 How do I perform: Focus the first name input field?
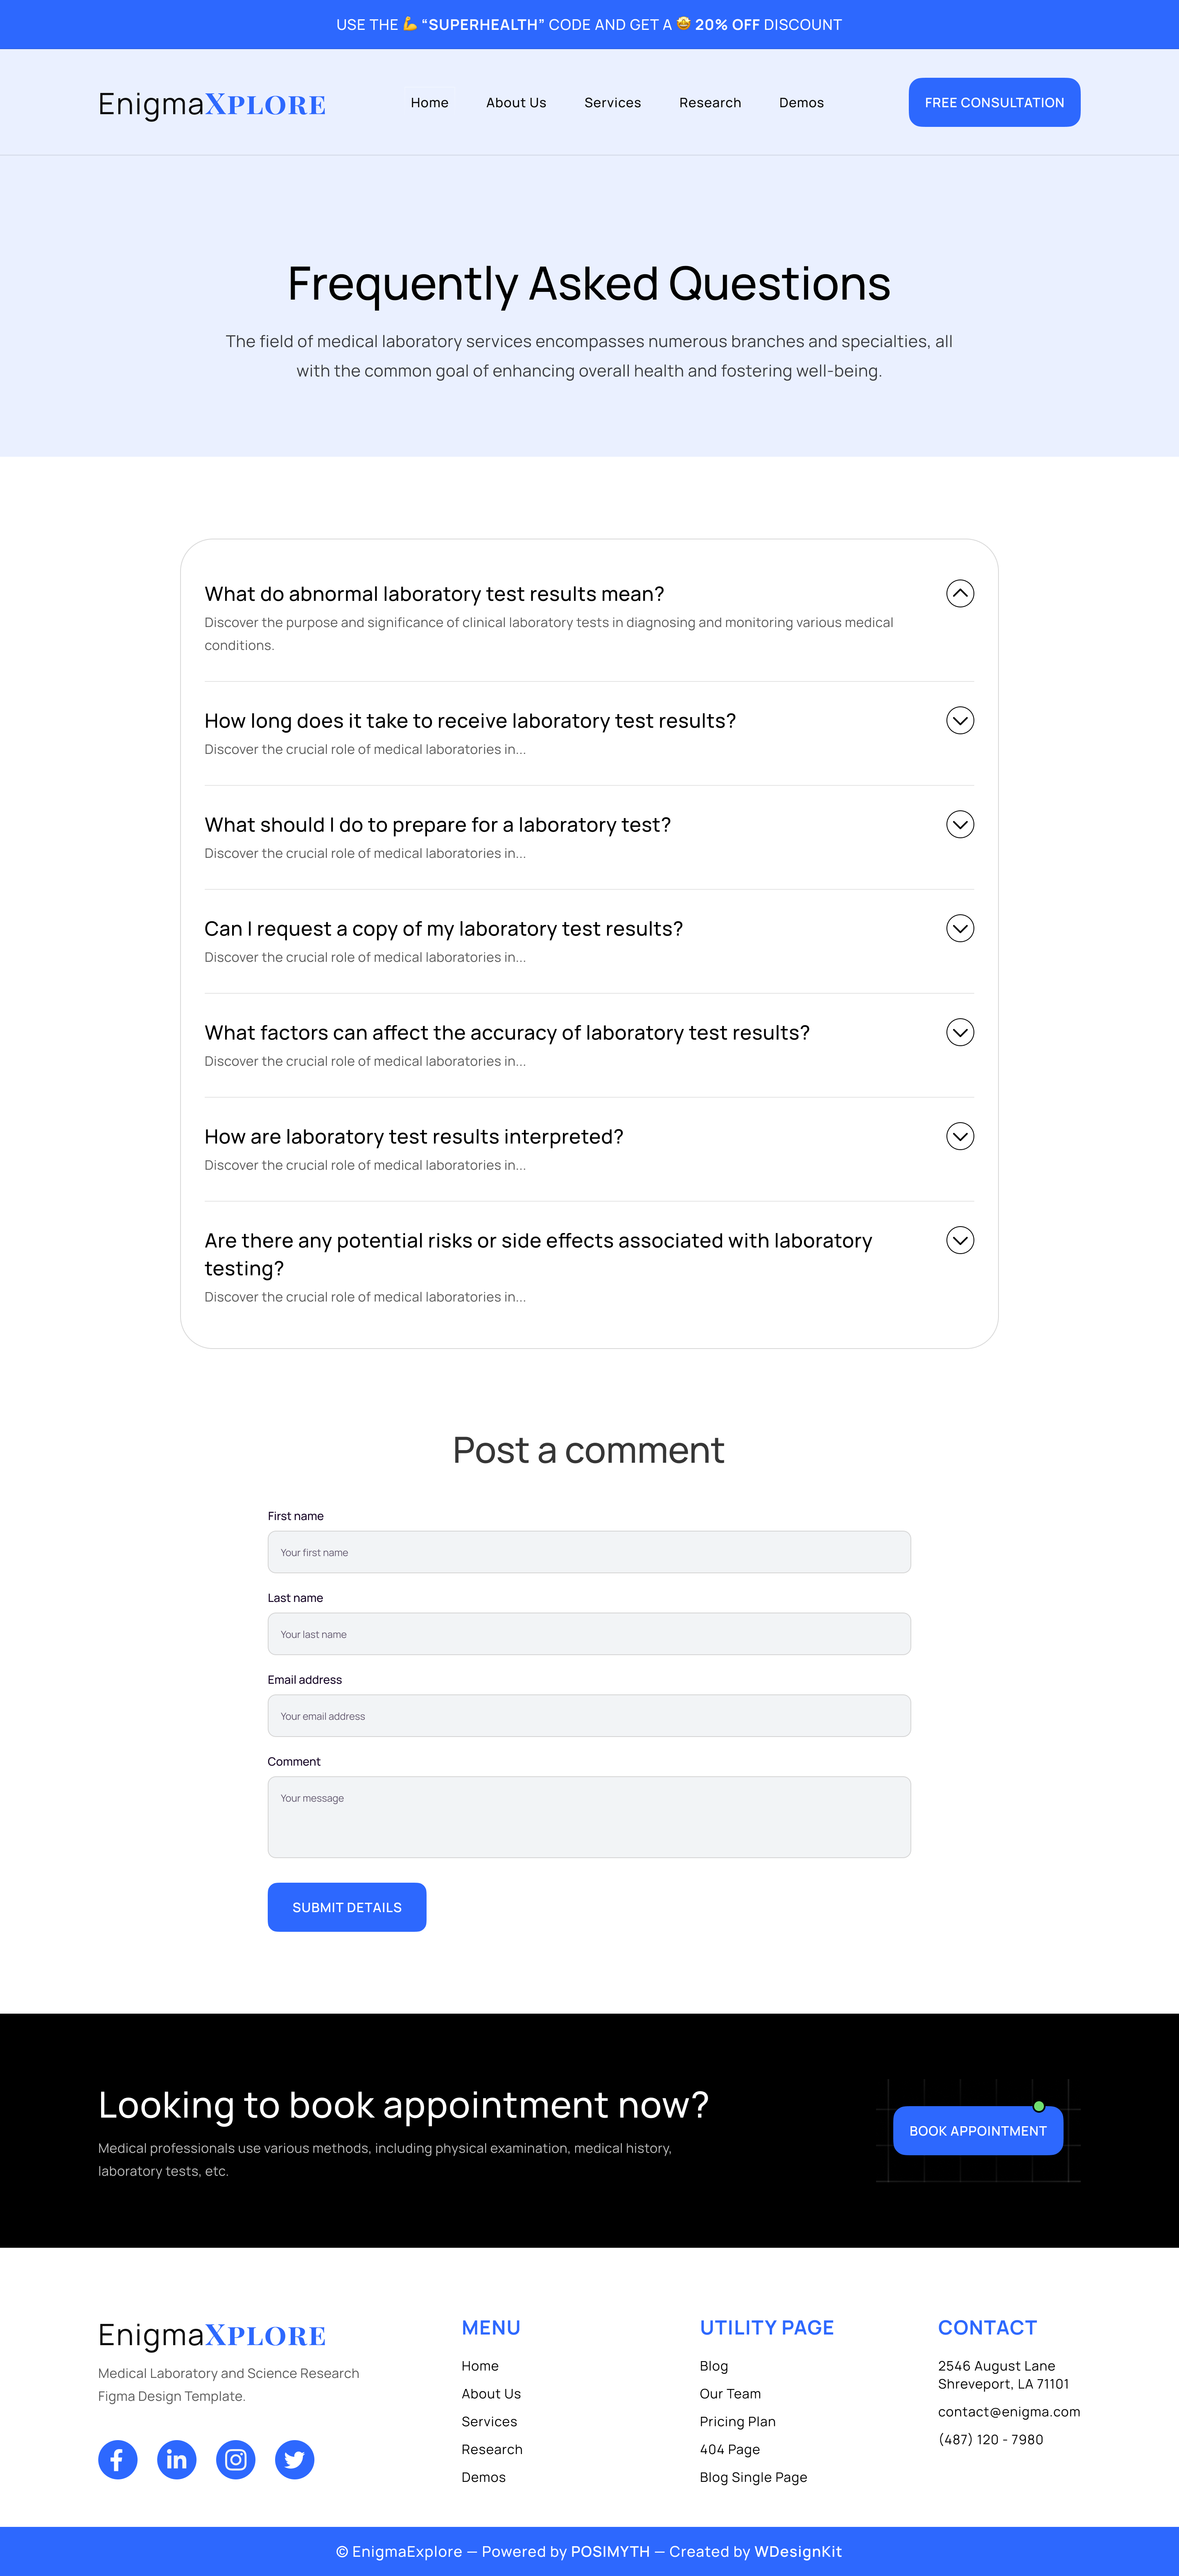[589, 1552]
